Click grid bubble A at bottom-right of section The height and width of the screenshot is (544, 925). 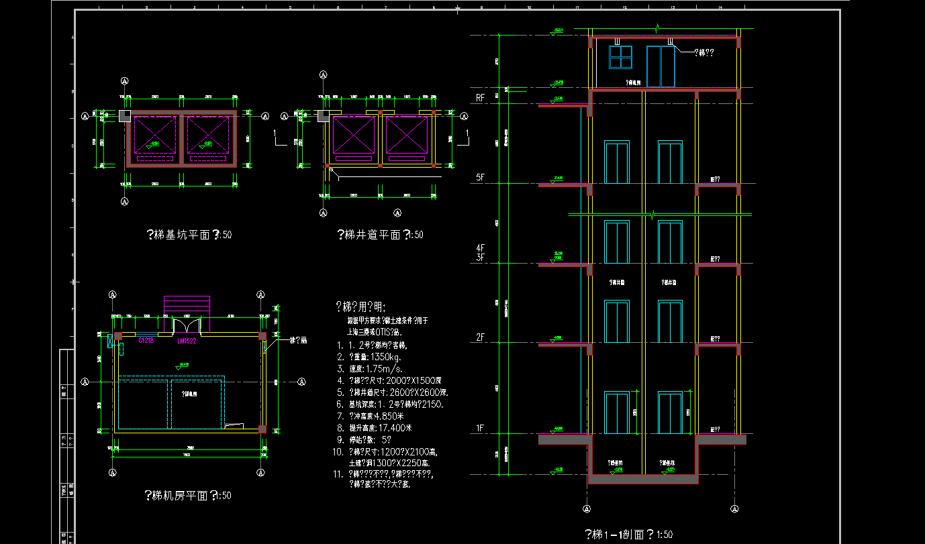click(735, 509)
